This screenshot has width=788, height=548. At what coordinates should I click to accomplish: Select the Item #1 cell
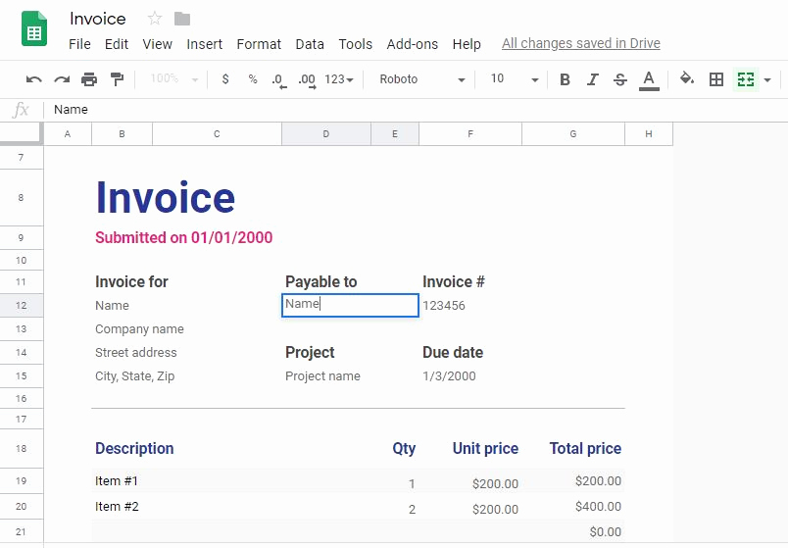tap(117, 481)
